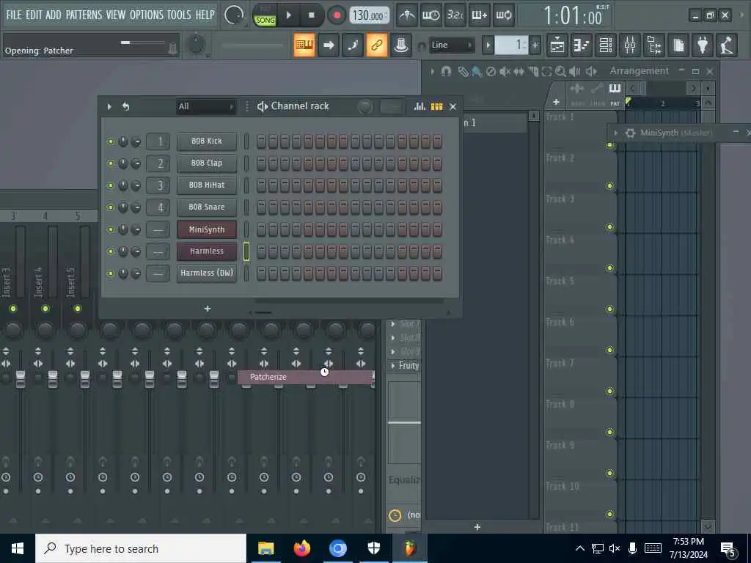Select the playlist mute tool
The image size is (751, 563).
[x=505, y=71]
